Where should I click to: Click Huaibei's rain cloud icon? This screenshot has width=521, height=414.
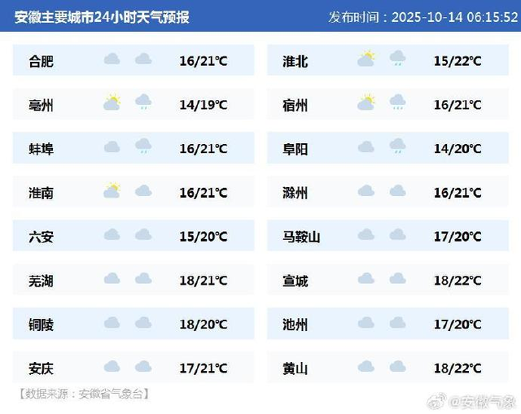tap(397, 59)
